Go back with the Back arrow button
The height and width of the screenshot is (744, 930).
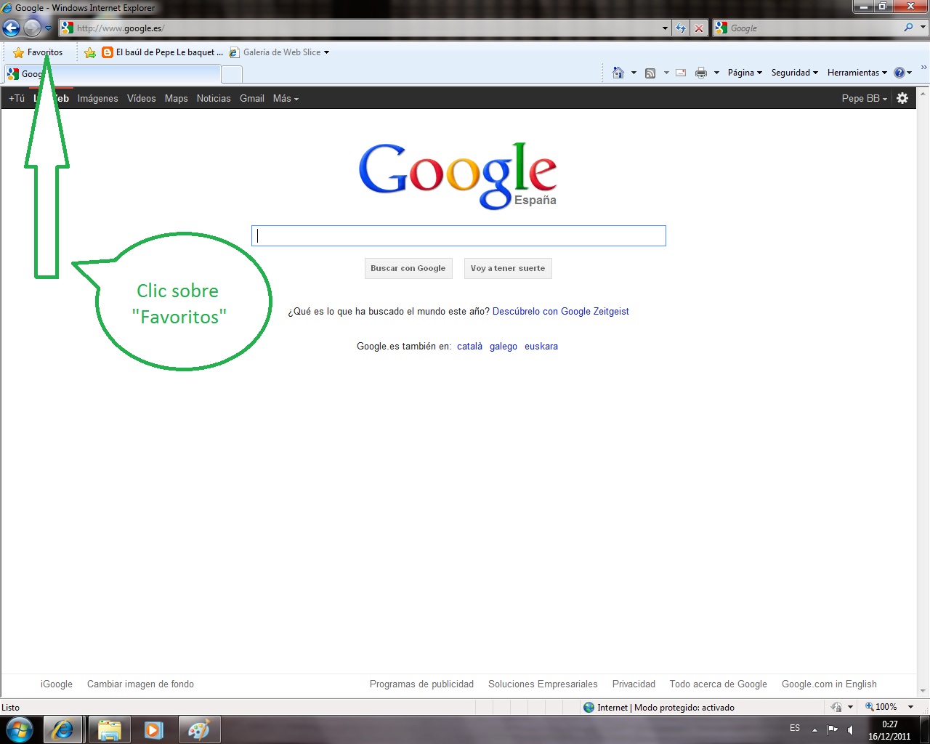click(11, 28)
